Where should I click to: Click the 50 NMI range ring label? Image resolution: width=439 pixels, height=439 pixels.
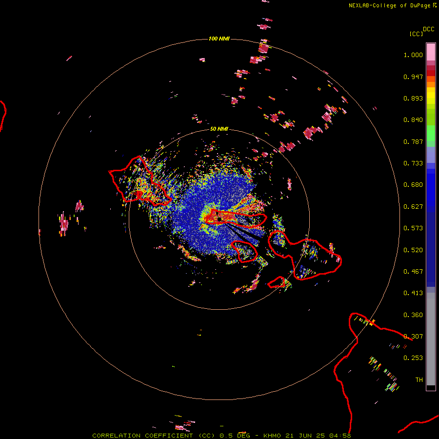219,129
